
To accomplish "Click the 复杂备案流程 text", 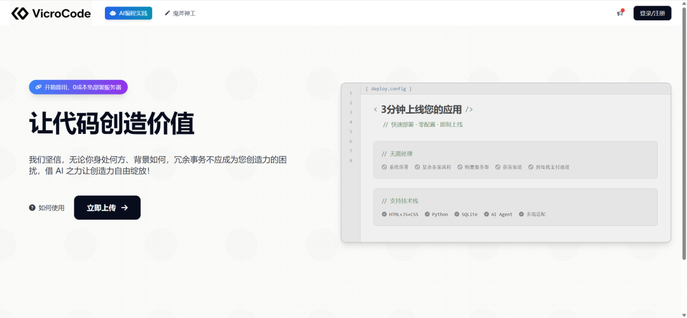I will (436, 167).
